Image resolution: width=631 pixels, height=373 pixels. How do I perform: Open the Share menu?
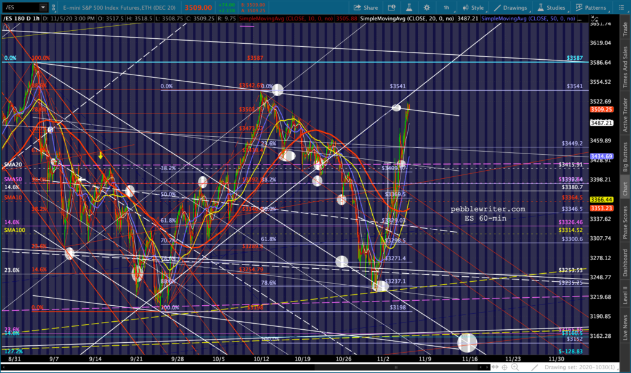366,7
